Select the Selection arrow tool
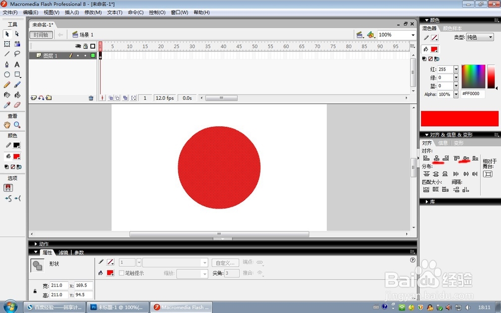Screen dimensions: 501x313 (x=7, y=34)
